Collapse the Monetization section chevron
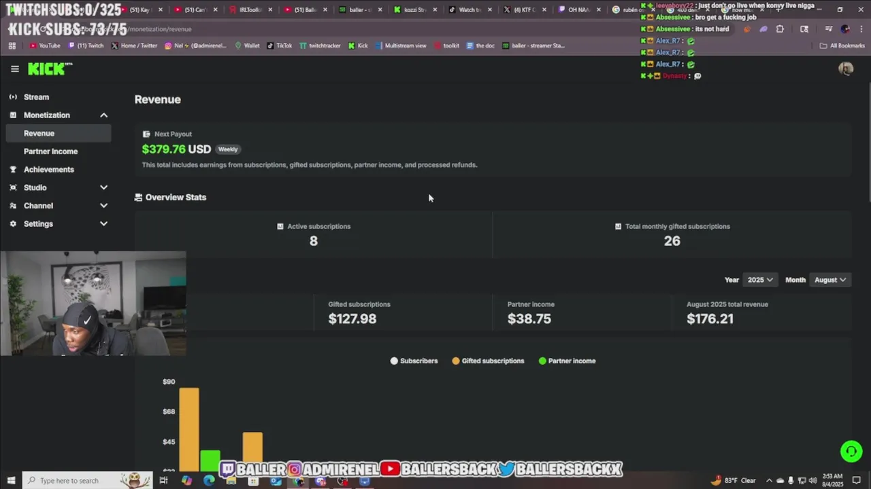Viewport: 871px width, 489px height. pos(104,115)
